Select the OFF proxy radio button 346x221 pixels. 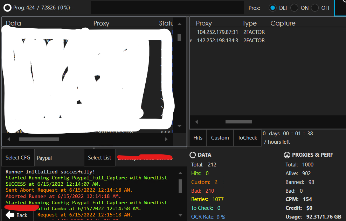pyautogui.click(x=315, y=8)
